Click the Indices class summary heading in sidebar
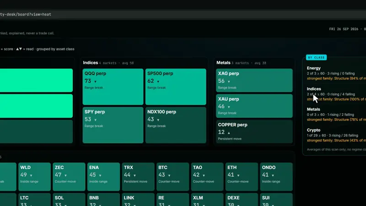The width and height of the screenshot is (366, 206). coord(314,89)
